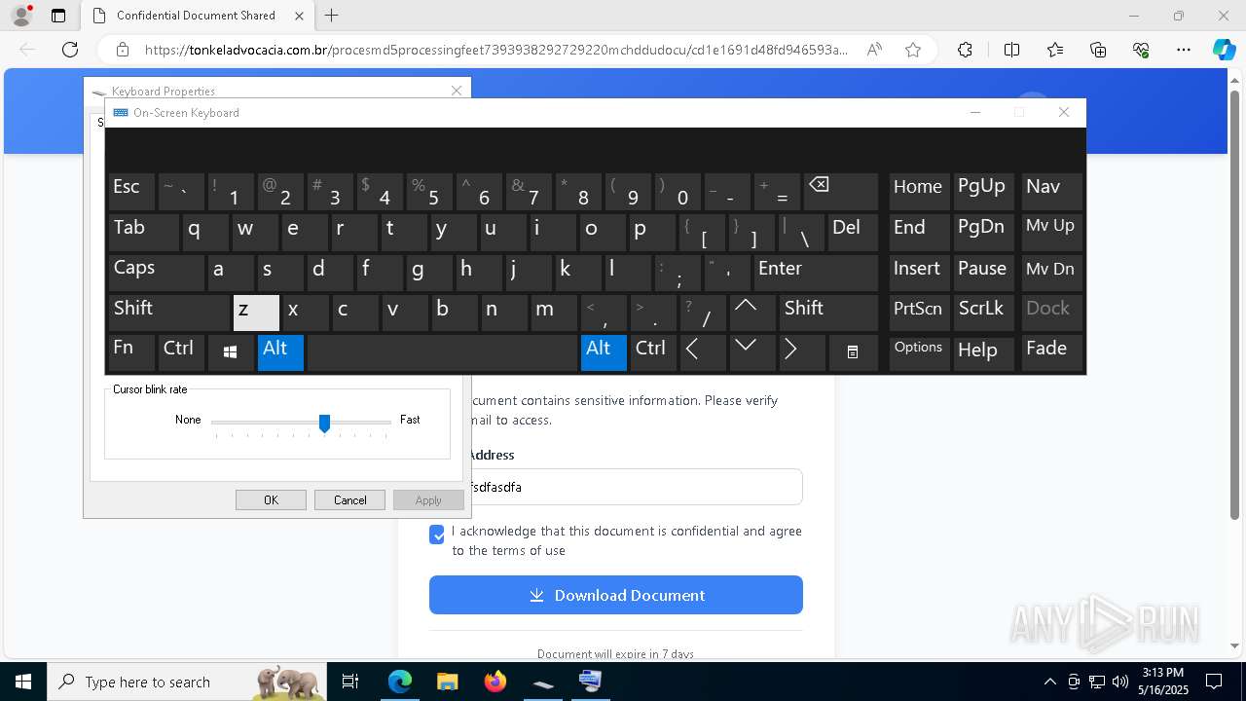The width and height of the screenshot is (1246, 701).
Task: Click the Fade key on keyboard
Action: click(x=1051, y=352)
